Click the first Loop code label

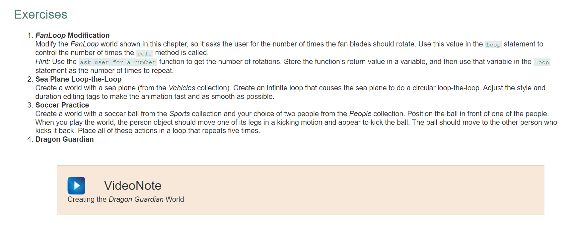tap(493, 44)
